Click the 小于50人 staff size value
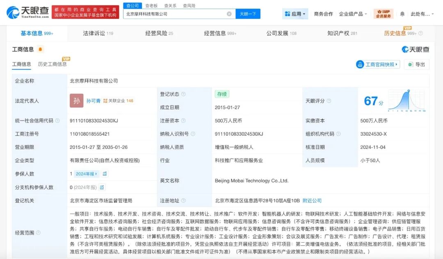Image resolution: width=443 pixels, height=259 pixels. 370,160
